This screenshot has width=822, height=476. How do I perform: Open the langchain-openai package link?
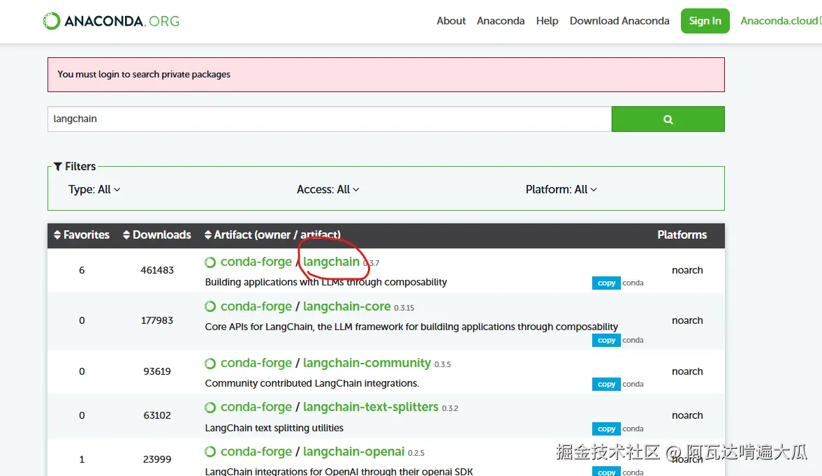pyautogui.click(x=354, y=452)
